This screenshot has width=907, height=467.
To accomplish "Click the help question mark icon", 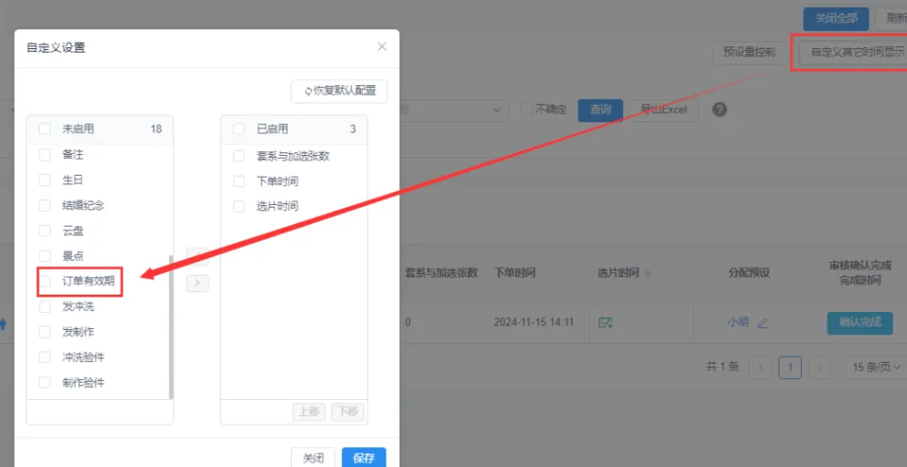I will 719,110.
